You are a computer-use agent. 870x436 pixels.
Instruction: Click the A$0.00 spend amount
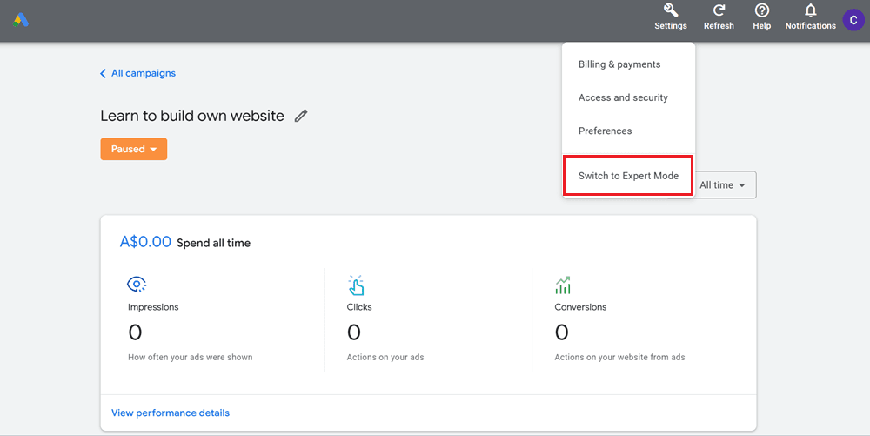[x=145, y=243]
